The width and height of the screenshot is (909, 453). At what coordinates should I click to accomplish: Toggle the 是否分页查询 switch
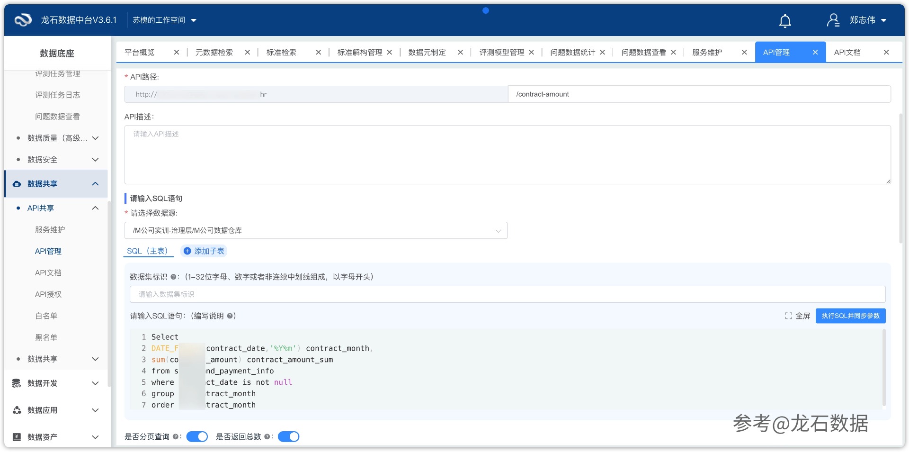pyautogui.click(x=197, y=437)
